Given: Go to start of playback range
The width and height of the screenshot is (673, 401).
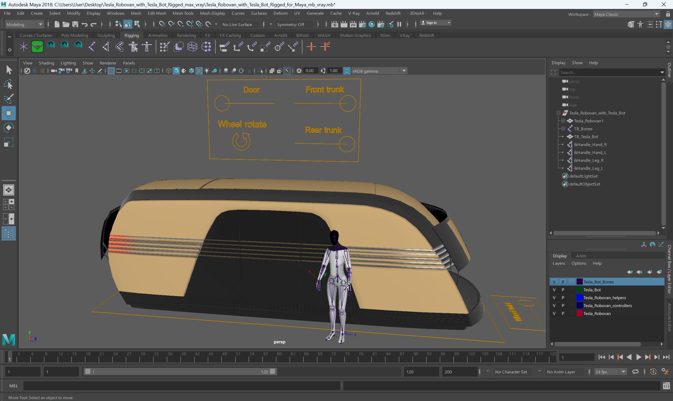Looking at the screenshot, I should tap(602, 357).
